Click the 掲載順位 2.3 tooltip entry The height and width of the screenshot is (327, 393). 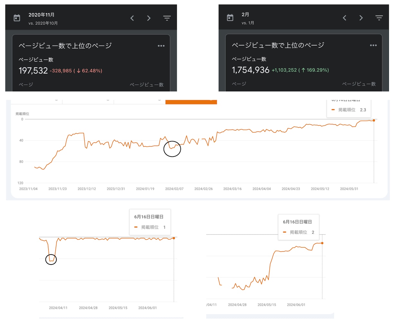coord(349,110)
